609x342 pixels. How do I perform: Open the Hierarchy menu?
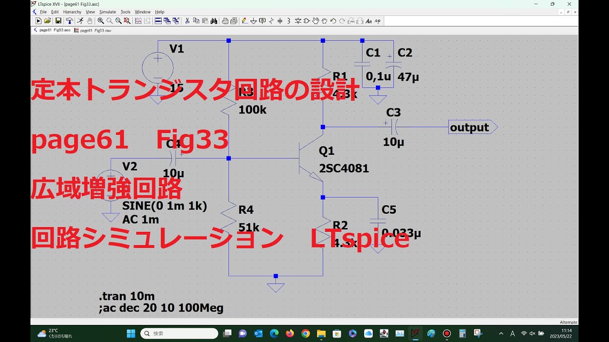tap(72, 12)
